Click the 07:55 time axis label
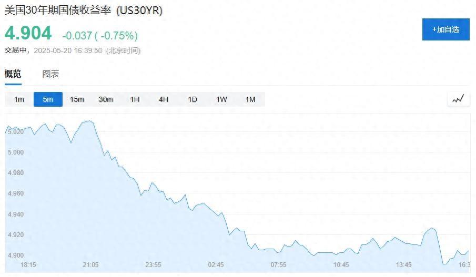476x277 pixels. (x=278, y=264)
